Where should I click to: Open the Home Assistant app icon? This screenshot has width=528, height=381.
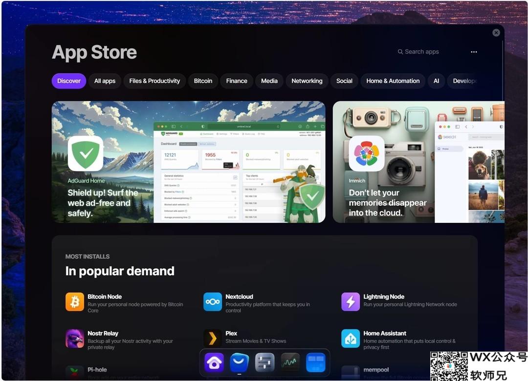[351, 338]
